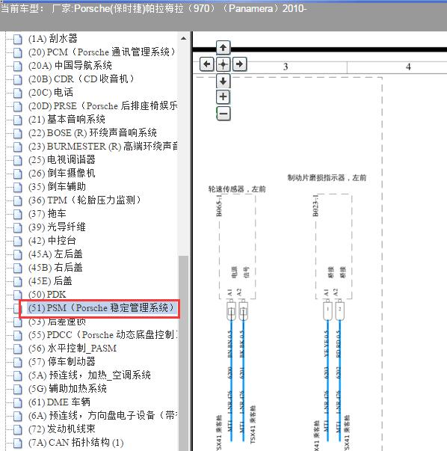447x451 pixels.
Task: Open (57) 停车制动器 diagram
Action: pos(61,362)
